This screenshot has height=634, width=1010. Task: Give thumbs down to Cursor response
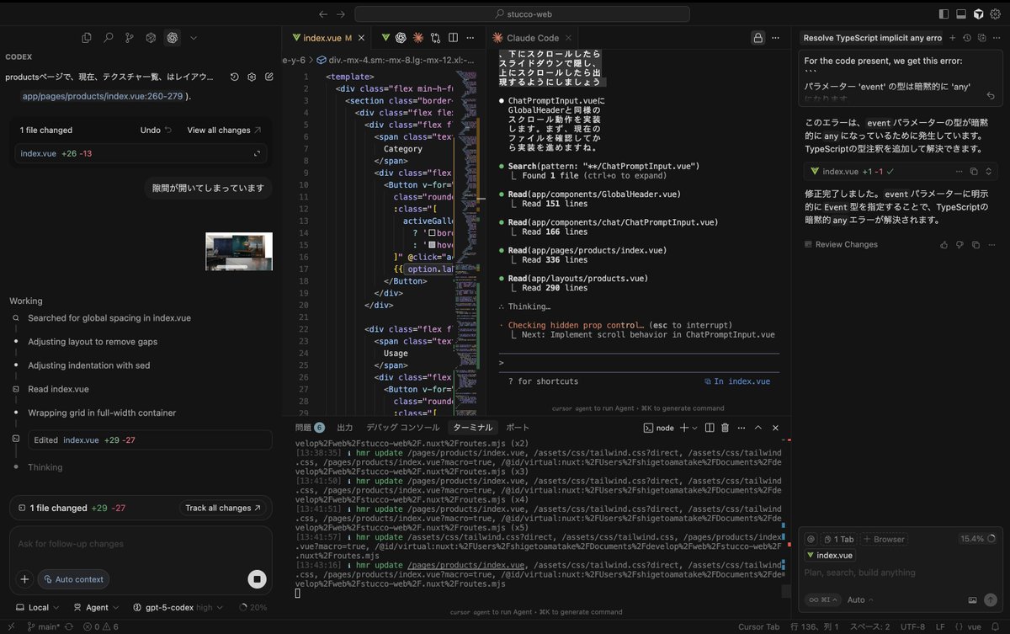[959, 244]
